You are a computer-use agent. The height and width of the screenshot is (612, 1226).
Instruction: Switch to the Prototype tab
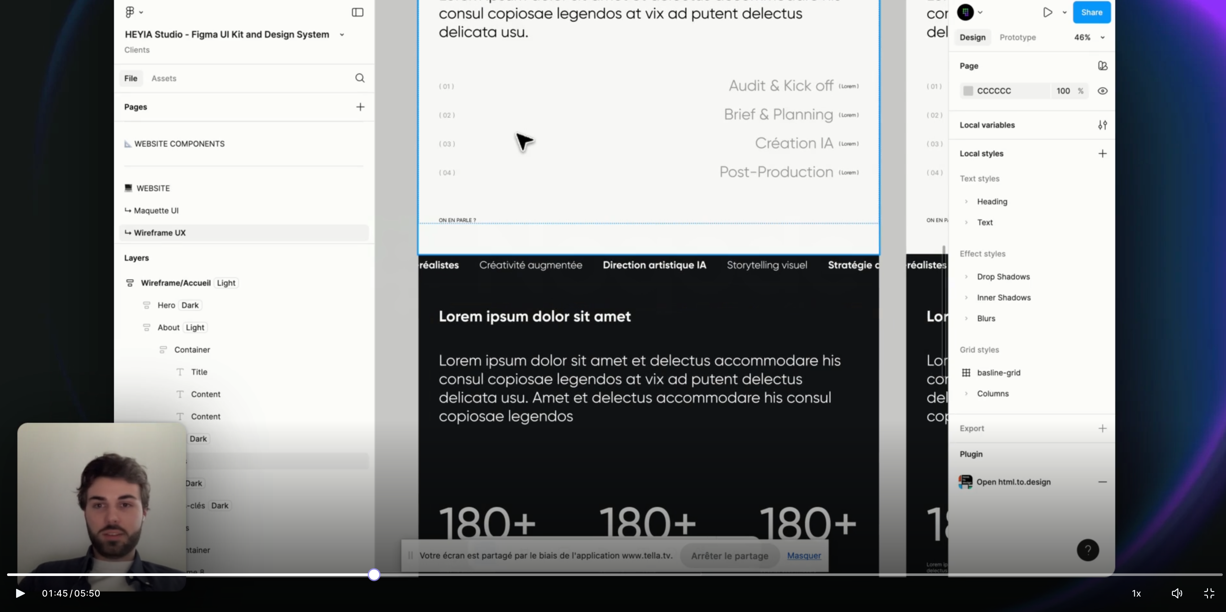(1018, 38)
